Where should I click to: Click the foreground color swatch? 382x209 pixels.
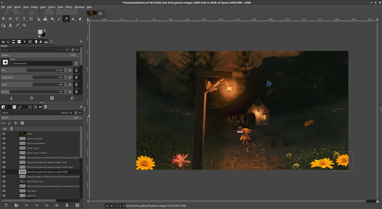pos(40,32)
